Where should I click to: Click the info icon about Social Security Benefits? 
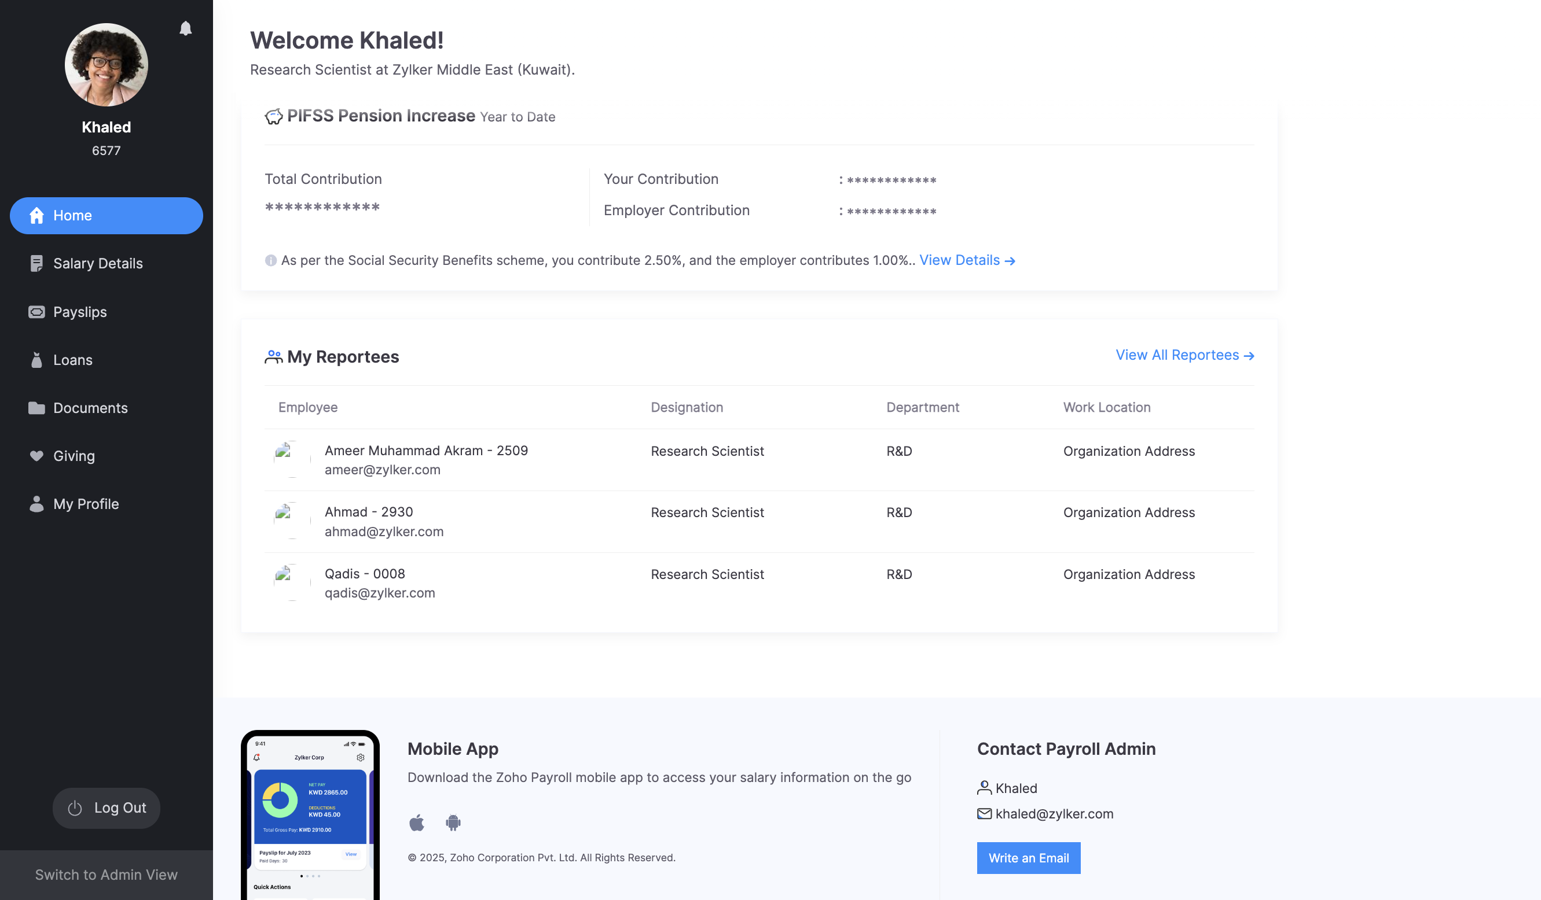(x=270, y=259)
